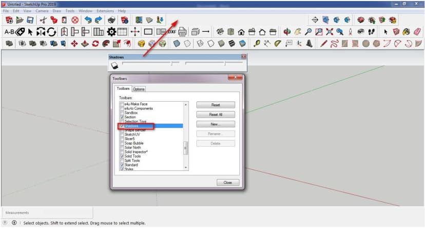Close the floating Shadows toolbar
Viewport: 425px width, 228px height.
coord(244,56)
